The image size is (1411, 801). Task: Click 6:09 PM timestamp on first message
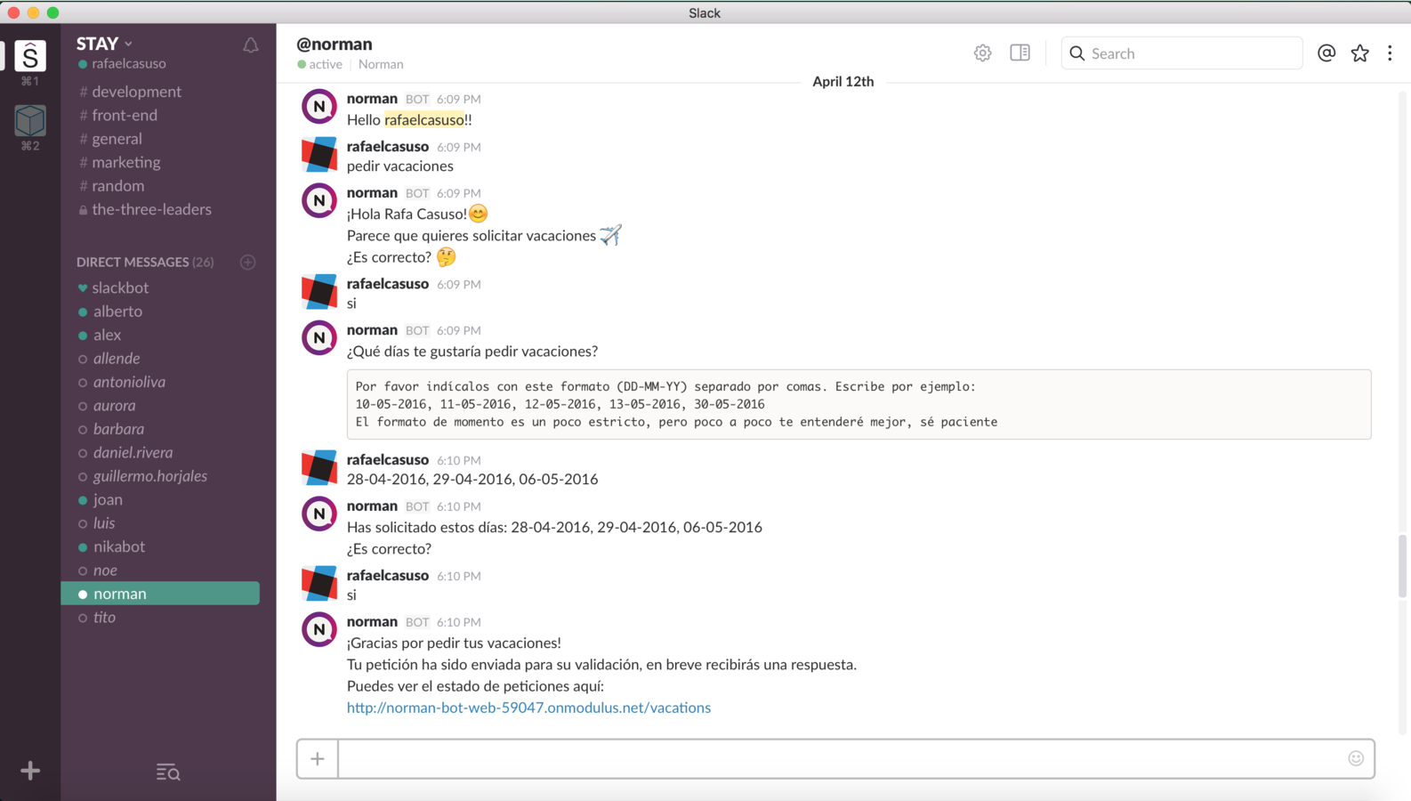[459, 100]
